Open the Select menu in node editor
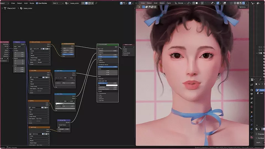The width and height of the screenshot is (265, 149). (x=19, y=3)
